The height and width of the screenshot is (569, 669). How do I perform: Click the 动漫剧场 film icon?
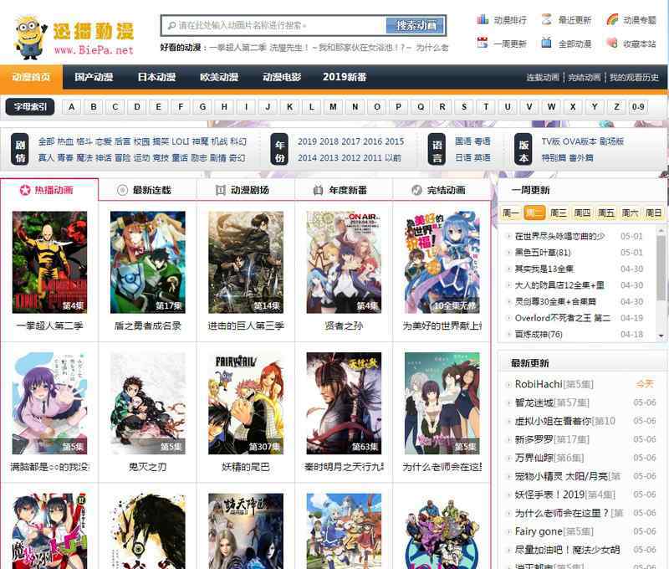pyautogui.click(x=220, y=190)
